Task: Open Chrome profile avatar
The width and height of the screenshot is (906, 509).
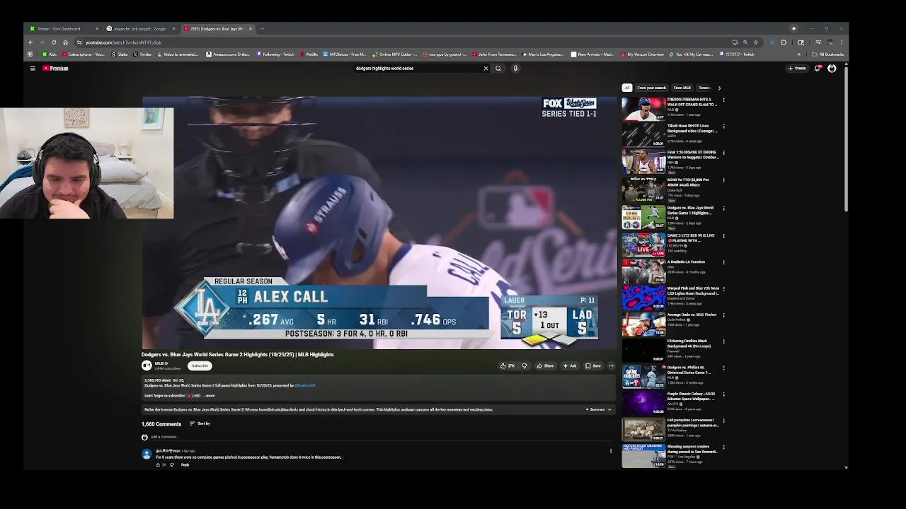Action: (830, 42)
